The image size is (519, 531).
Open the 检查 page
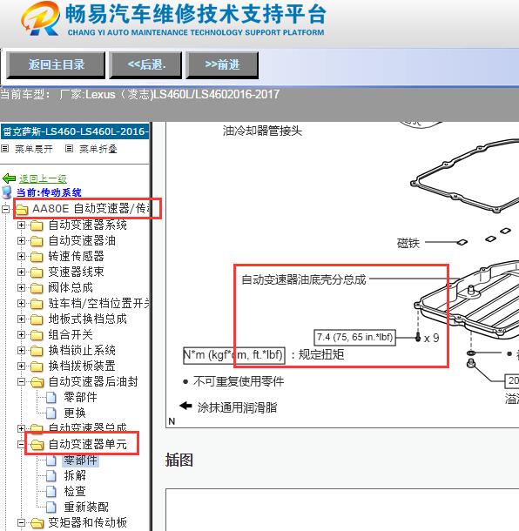click(x=75, y=491)
